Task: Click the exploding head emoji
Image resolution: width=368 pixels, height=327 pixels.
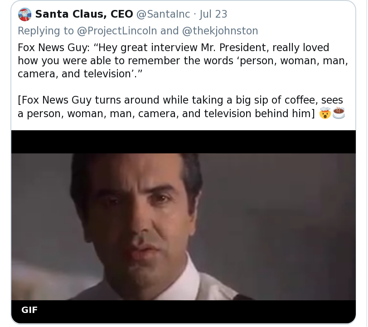Action: tap(325, 113)
